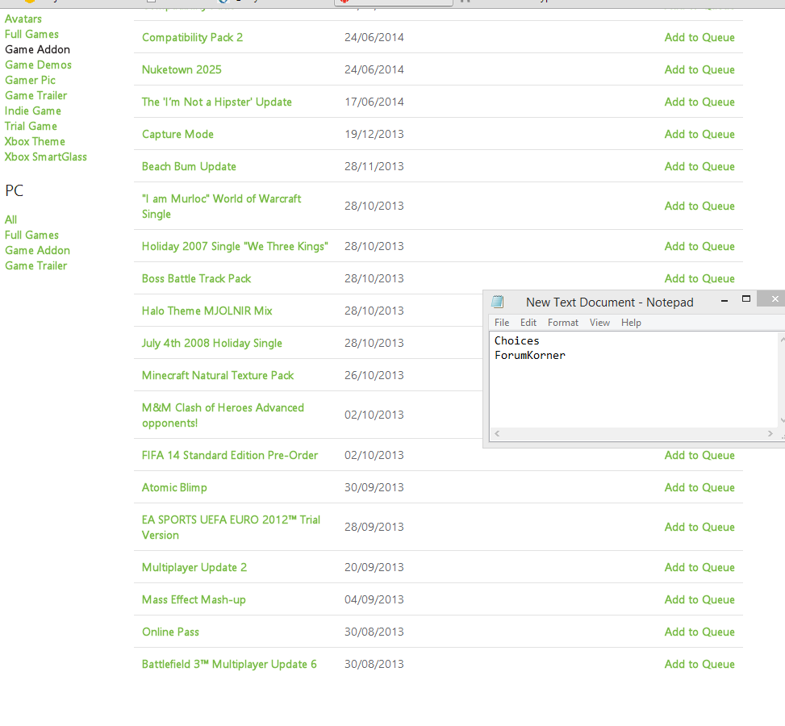Open Notepad View menu

pos(599,323)
